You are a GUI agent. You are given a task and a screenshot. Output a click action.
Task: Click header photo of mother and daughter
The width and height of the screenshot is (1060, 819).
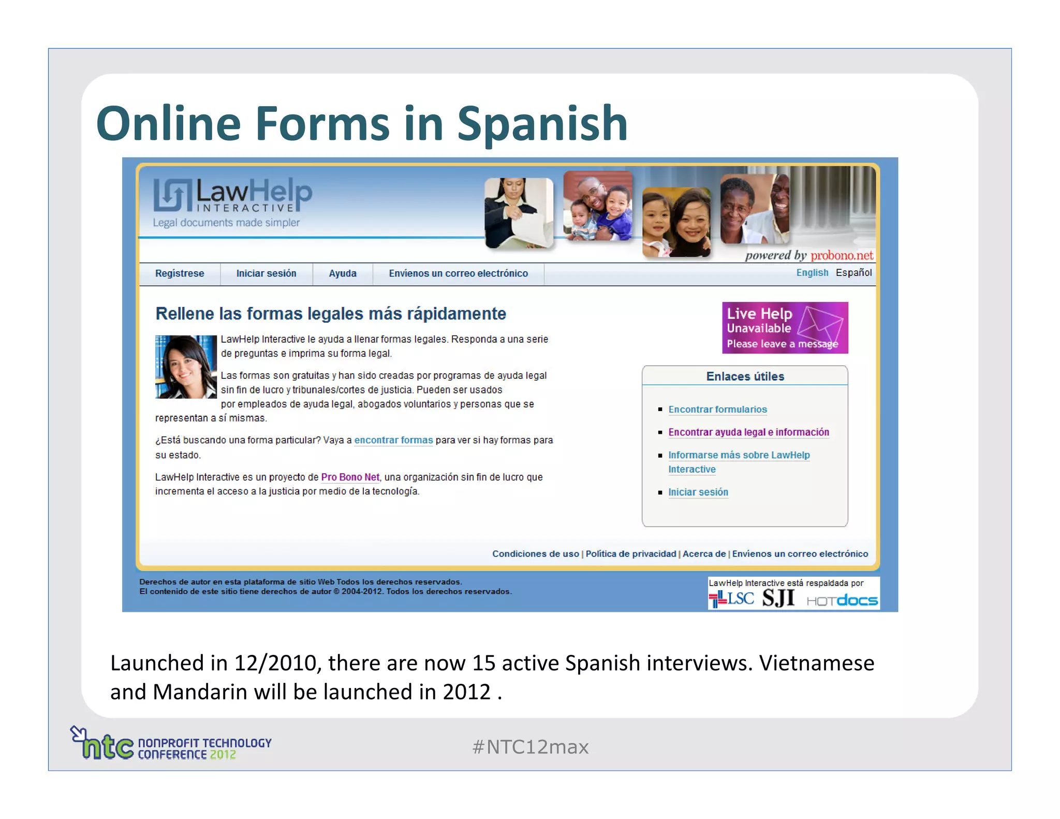pyautogui.click(x=676, y=222)
